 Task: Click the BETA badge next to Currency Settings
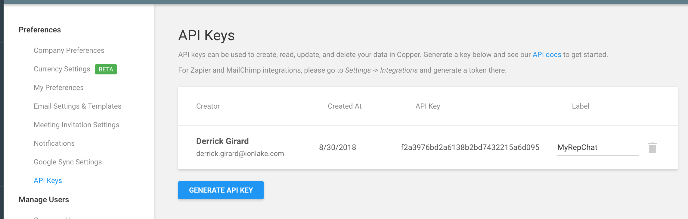(x=106, y=69)
